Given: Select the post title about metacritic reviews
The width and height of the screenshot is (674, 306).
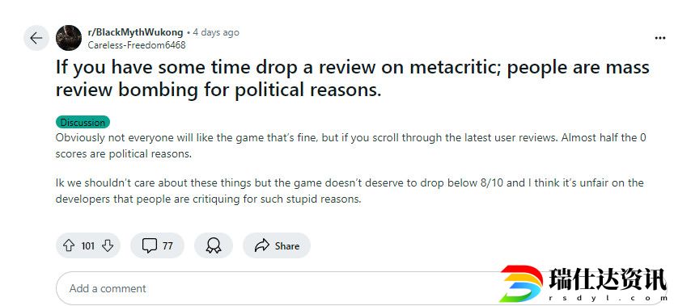Looking at the screenshot, I should click(x=353, y=79).
